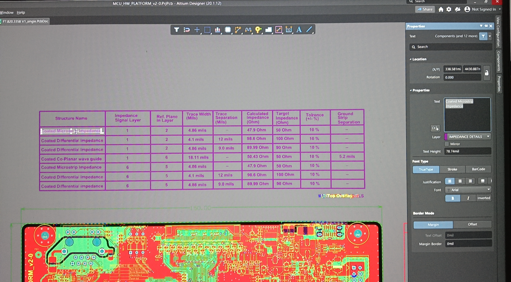The height and width of the screenshot is (282, 511).
Task: Click the align objects toolbar icon
Action: pyautogui.click(x=217, y=30)
